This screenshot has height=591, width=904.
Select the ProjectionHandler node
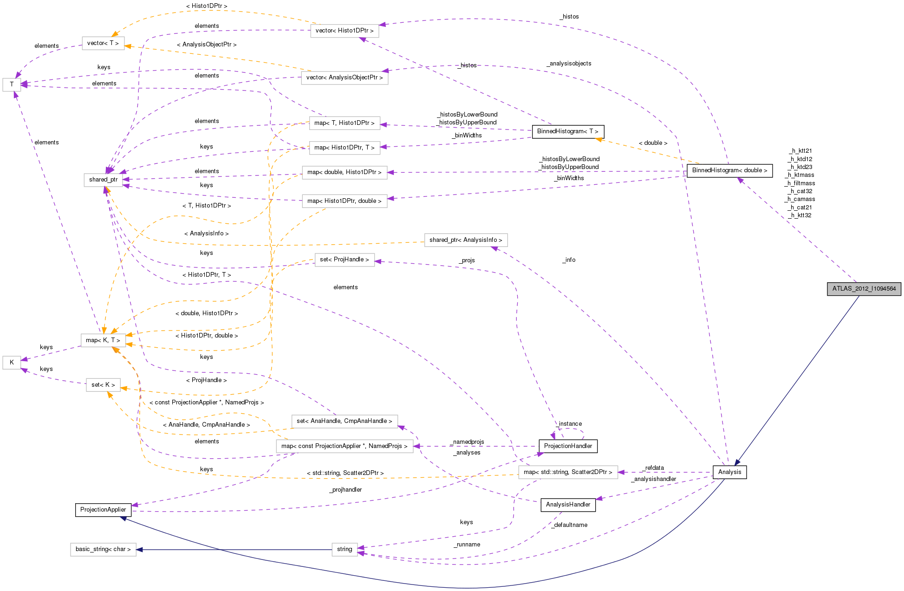tap(568, 446)
